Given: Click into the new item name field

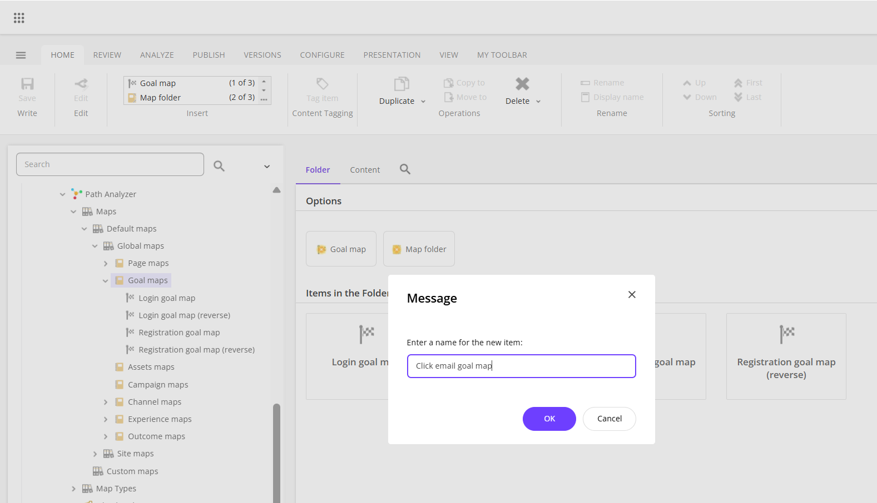Looking at the screenshot, I should coord(522,366).
